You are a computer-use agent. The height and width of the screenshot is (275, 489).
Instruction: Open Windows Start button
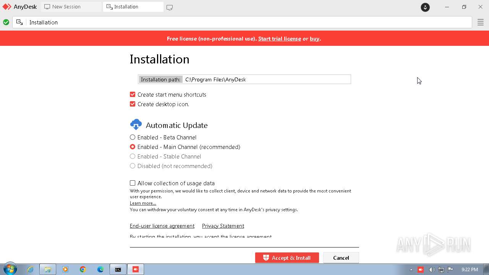tap(10, 269)
